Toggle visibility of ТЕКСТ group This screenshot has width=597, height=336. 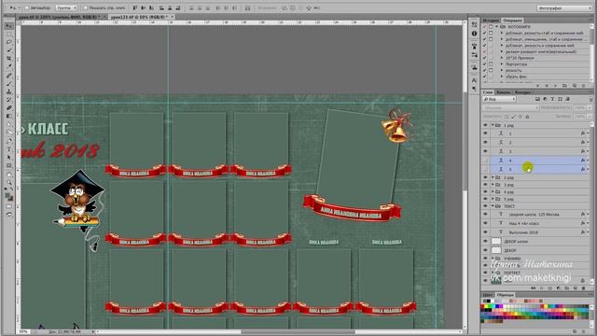[x=485, y=206]
